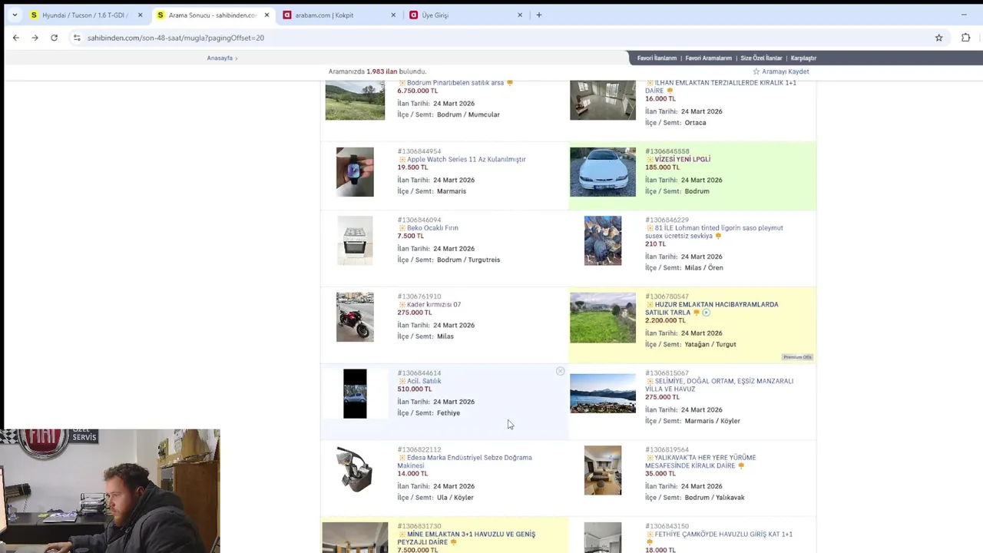Open the browser extensions puzzle icon
983x553 pixels.
coord(965,38)
